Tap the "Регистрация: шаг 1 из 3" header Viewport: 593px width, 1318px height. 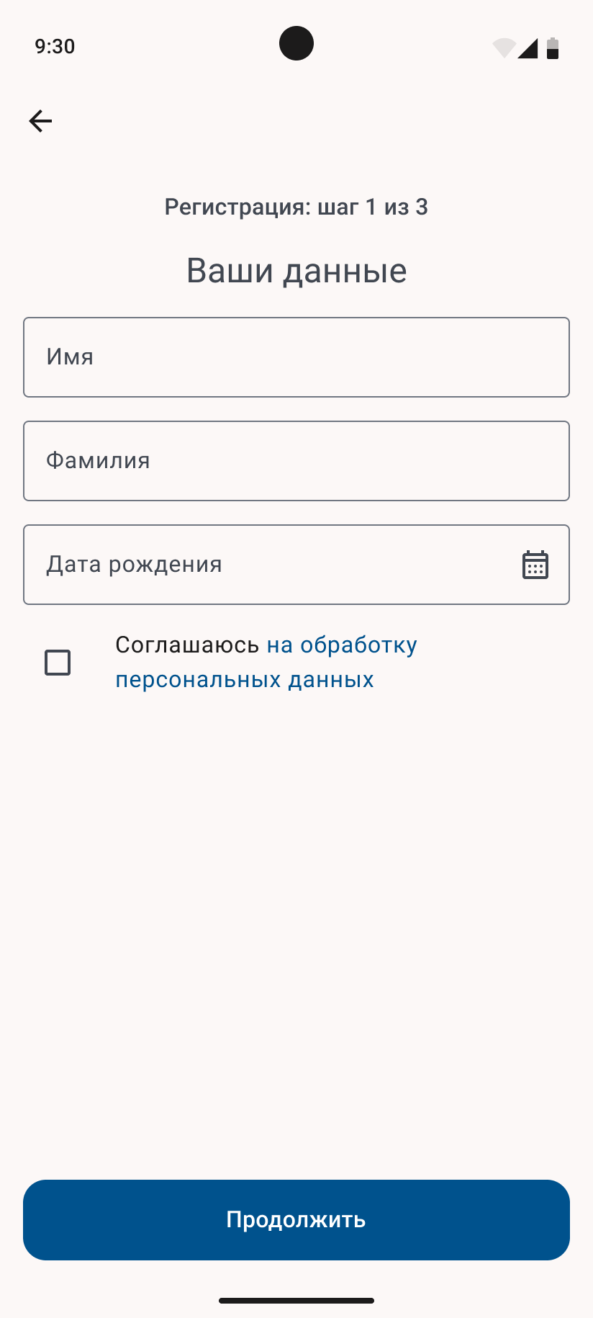pyautogui.click(x=296, y=207)
